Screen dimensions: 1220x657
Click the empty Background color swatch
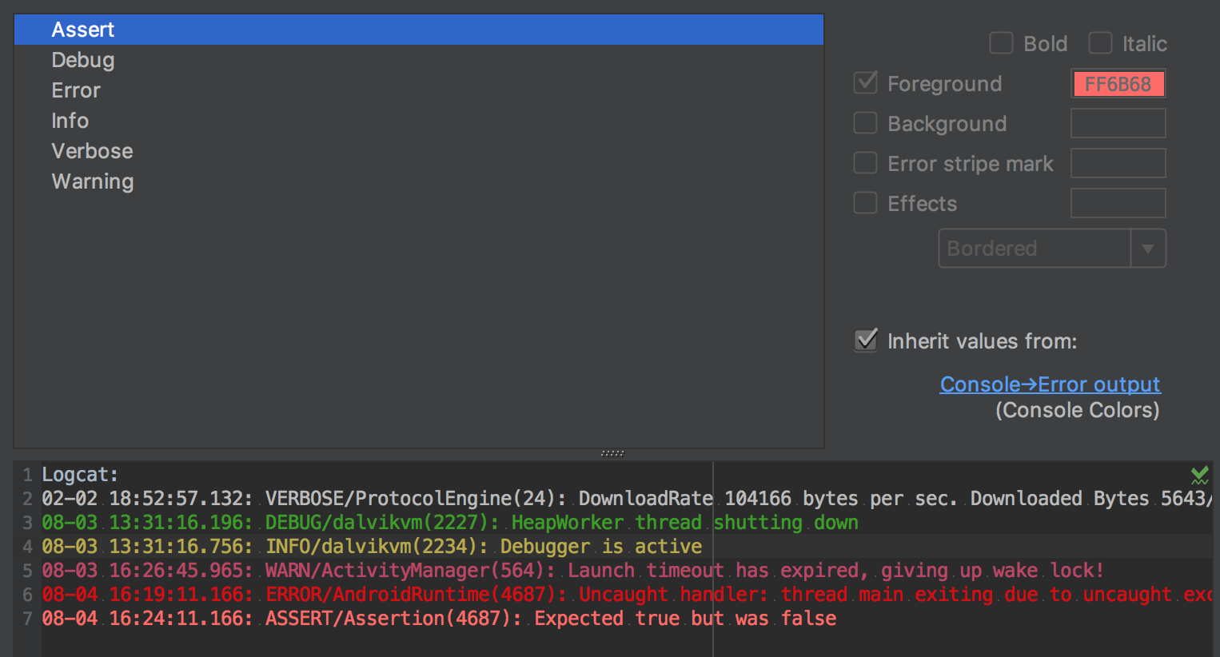(1118, 124)
